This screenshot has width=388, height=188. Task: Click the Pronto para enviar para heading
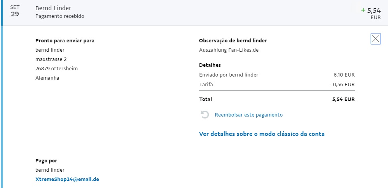click(x=65, y=40)
